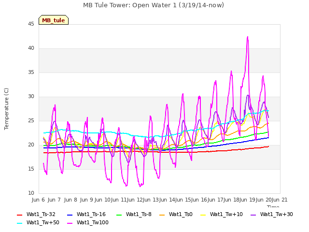The width and height of the screenshot is (309, 232).
Task: Click the Jun 9 x-axis label
Action: (86, 200)
